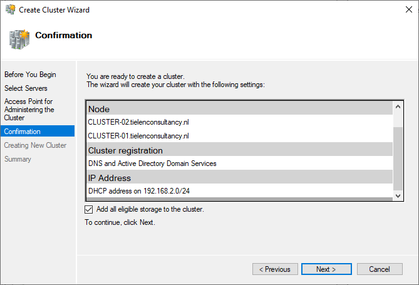Click the large cluster servers header icon

click(19, 39)
